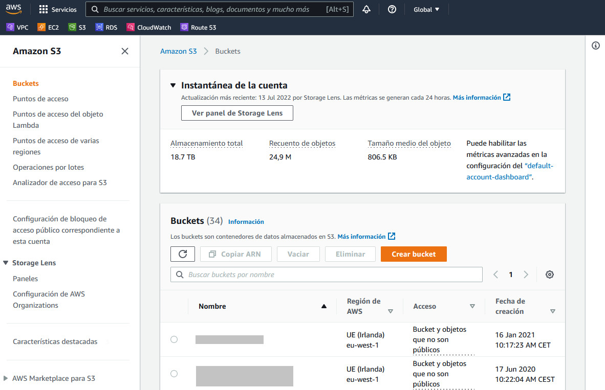Open the Servicios grid menu

click(58, 9)
